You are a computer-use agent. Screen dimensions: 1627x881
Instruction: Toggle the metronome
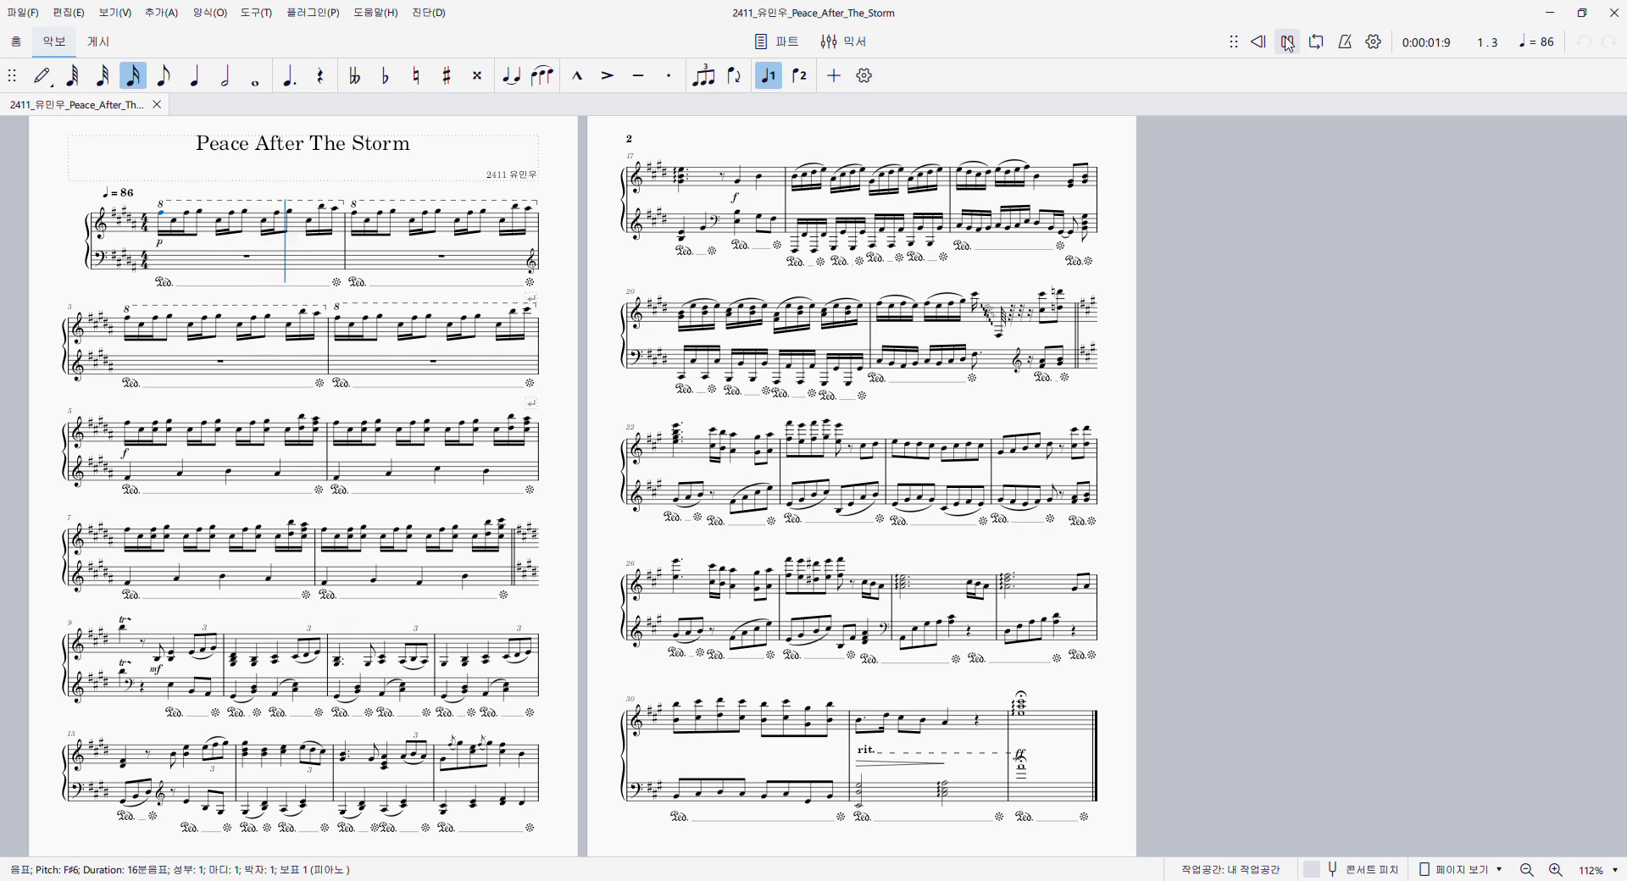tap(1345, 42)
